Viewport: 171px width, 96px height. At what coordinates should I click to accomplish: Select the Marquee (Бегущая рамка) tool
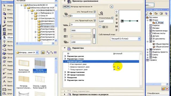[x=8, y=10]
